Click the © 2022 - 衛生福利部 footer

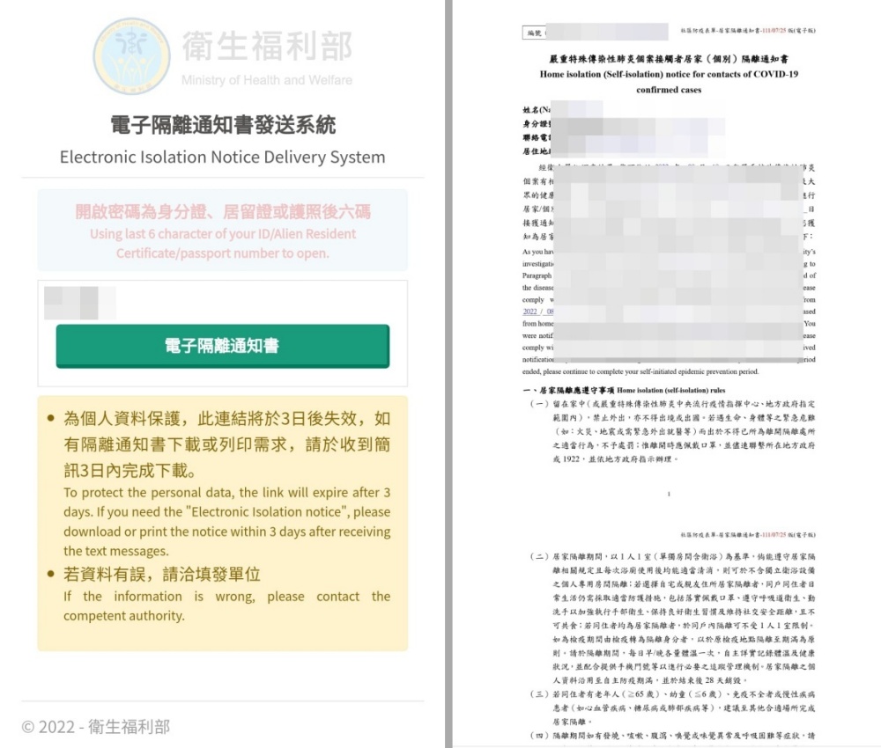click(95, 727)
